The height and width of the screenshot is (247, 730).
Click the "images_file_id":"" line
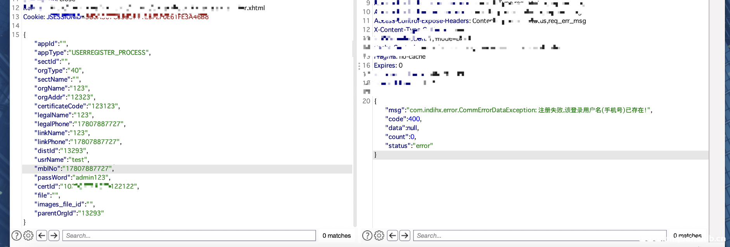(64, 204)
